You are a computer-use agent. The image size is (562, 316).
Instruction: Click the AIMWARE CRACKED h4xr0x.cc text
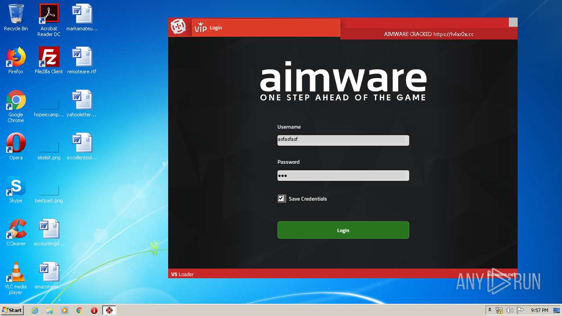click(429, 34)
